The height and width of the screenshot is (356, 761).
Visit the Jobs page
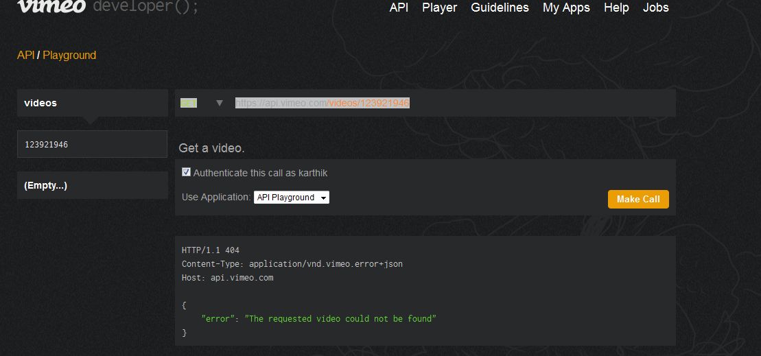tap(656, 8)
